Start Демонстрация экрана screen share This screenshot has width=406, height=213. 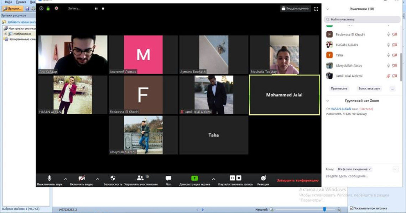pos(194,180)
